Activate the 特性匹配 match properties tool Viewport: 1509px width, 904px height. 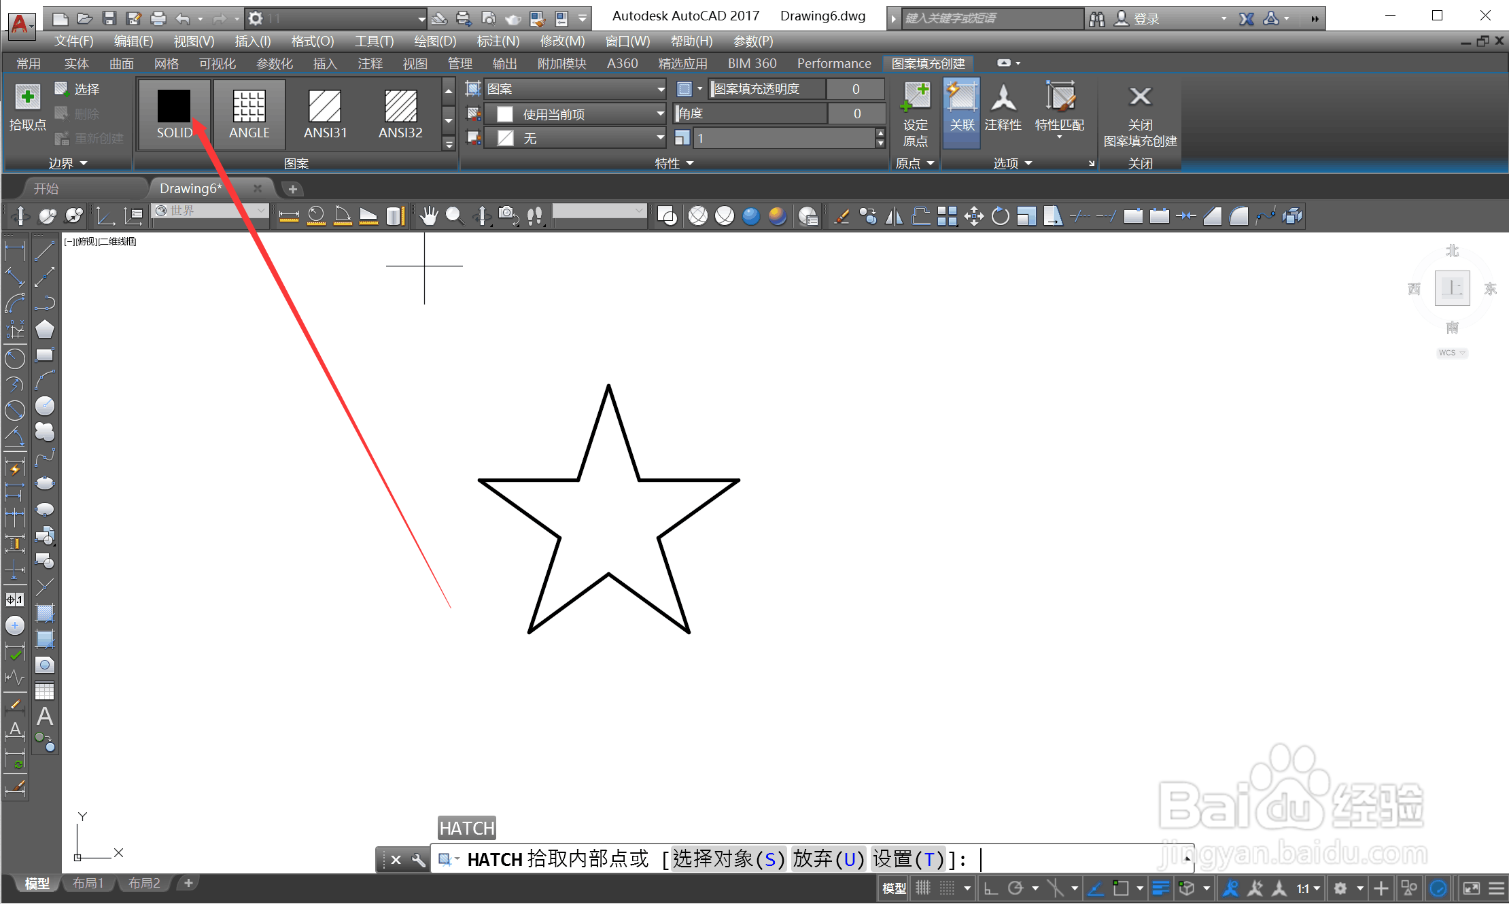pyautogui.click(x=1060, y=109)
